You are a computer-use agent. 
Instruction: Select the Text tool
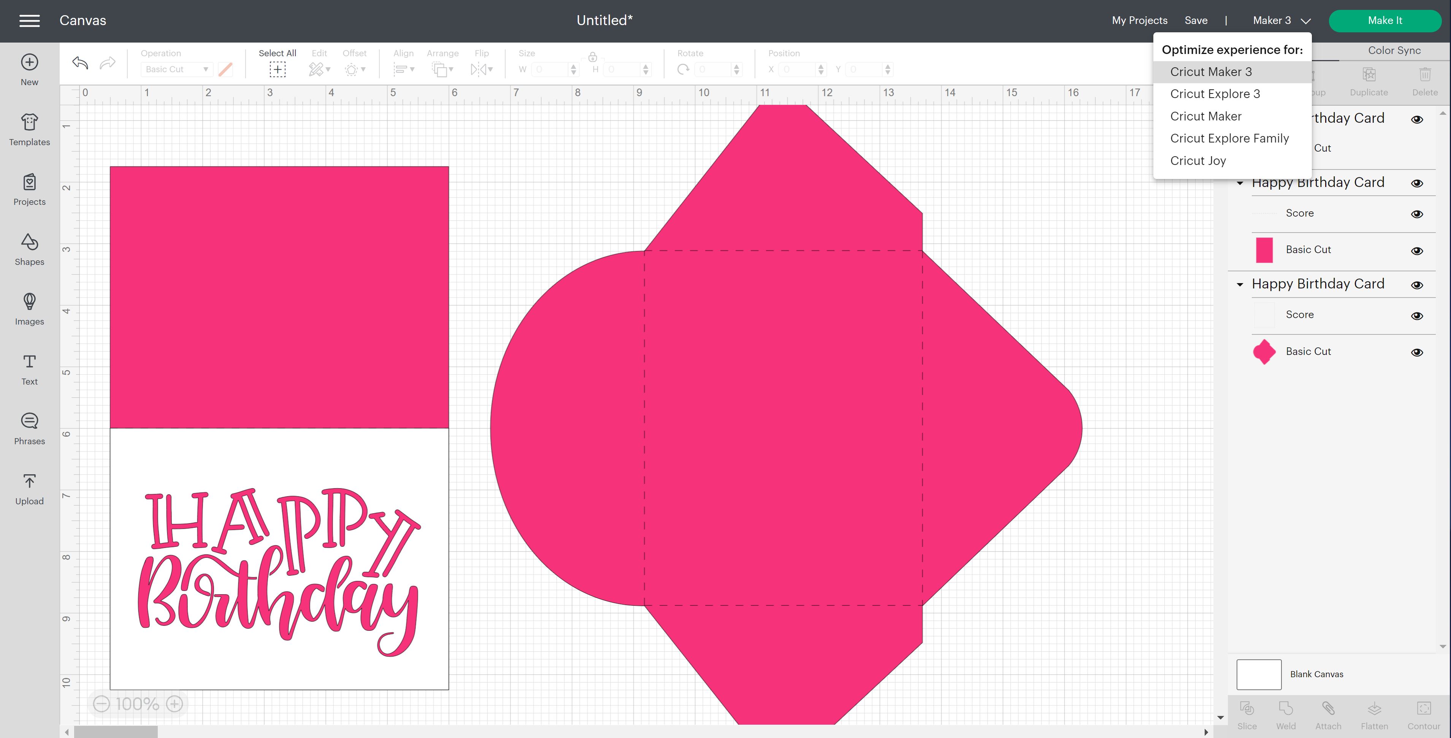click(29, 369)
